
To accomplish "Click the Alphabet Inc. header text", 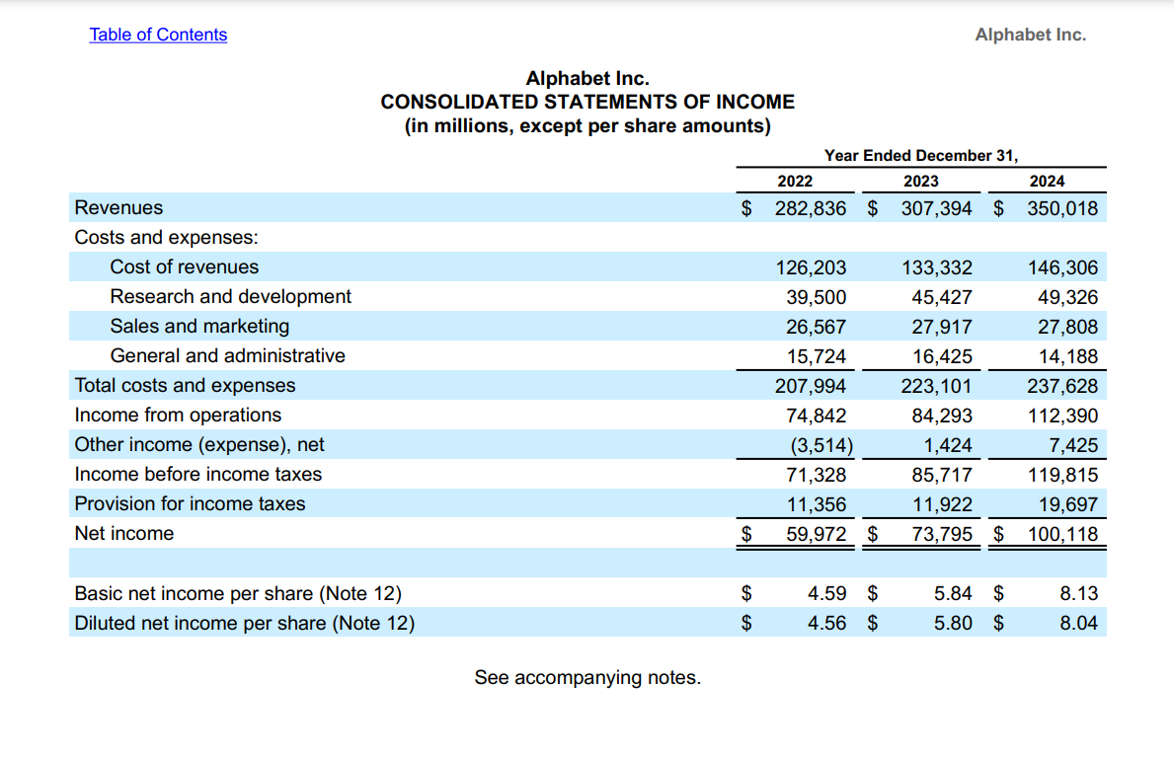I will 1030,35.
